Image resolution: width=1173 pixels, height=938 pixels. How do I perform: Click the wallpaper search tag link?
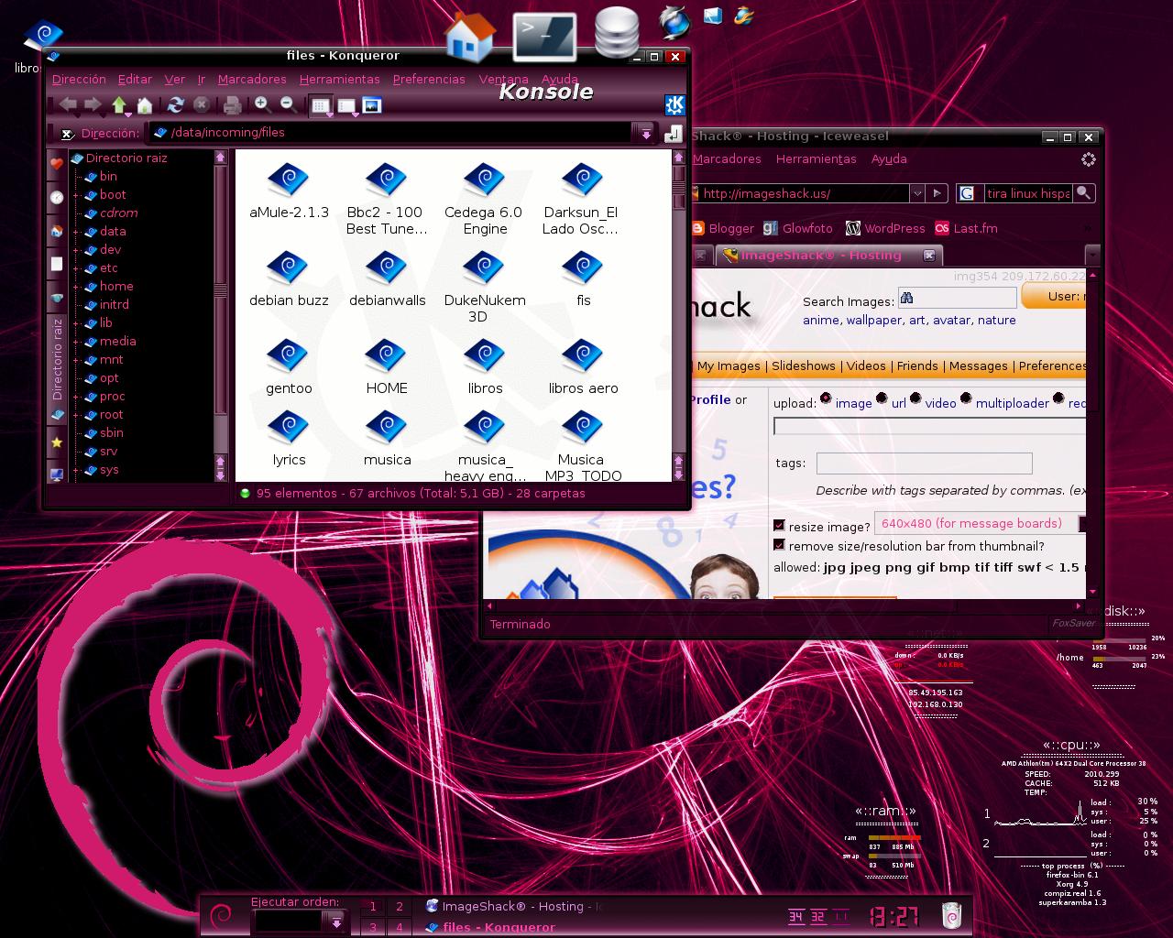pyautogui.click(x=873, y=320)
